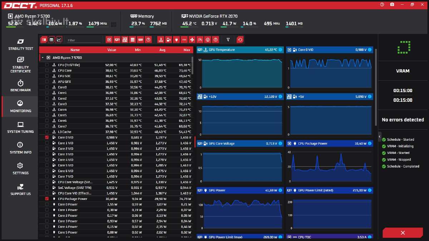The height and width of the screenshot is (241, 429).
Task: Collapse the AMD Ryzen 7 5700 group
Action: 43,57
